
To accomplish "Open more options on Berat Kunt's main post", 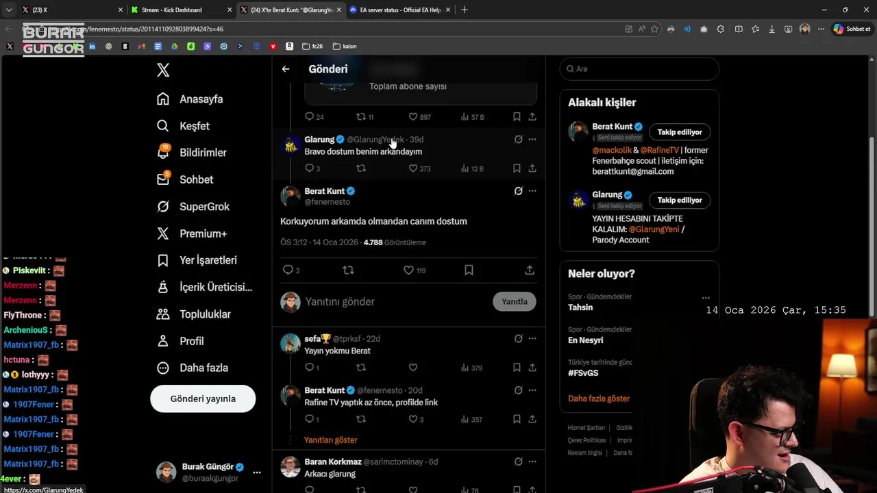I will pos(532,191).
